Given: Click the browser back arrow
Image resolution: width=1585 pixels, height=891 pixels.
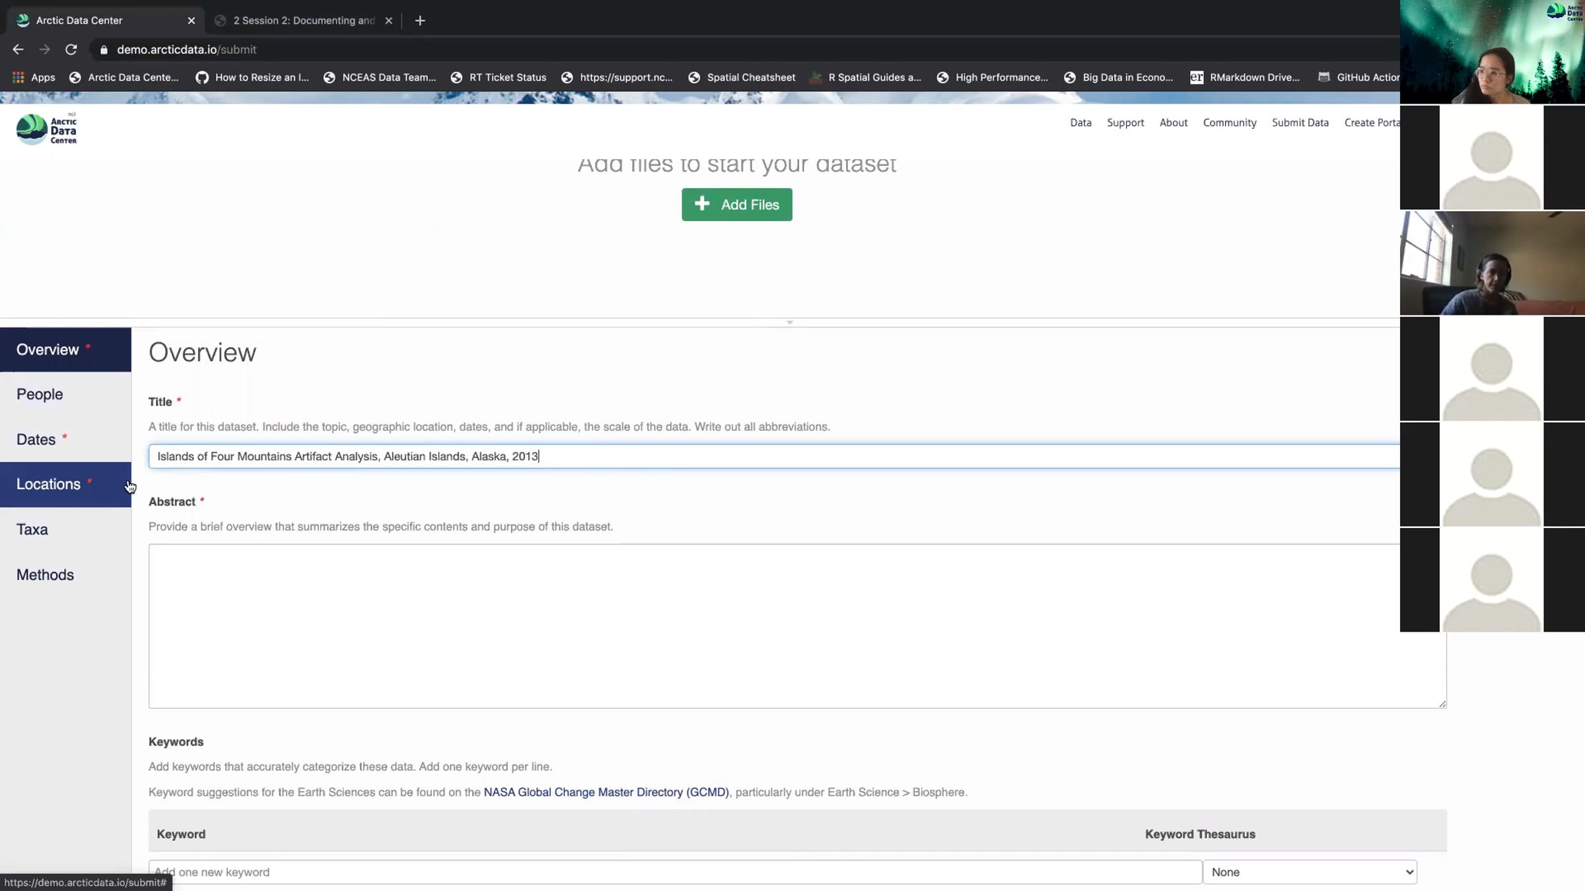Looking at the screenshot, I should (x=18, y=49).
